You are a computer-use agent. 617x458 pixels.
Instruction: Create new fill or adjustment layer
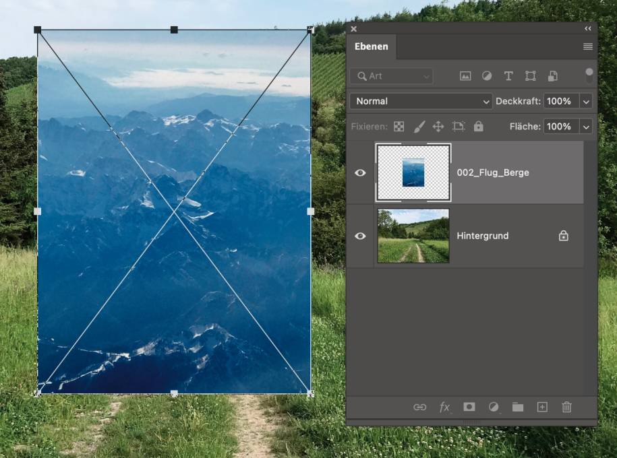(x=494, y=407)
